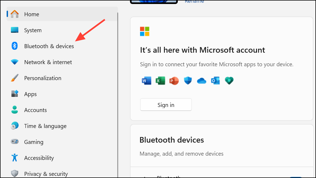Viewport: 316px width, 178px height.
Task: Click the Rename link
Action: point(194,1)
